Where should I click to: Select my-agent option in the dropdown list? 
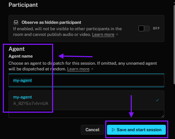pyautogui.click(x=86, y=100)
